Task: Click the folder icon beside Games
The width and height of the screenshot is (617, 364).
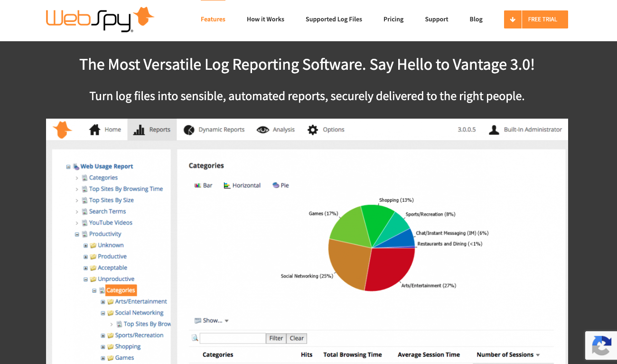Action: 111,358
